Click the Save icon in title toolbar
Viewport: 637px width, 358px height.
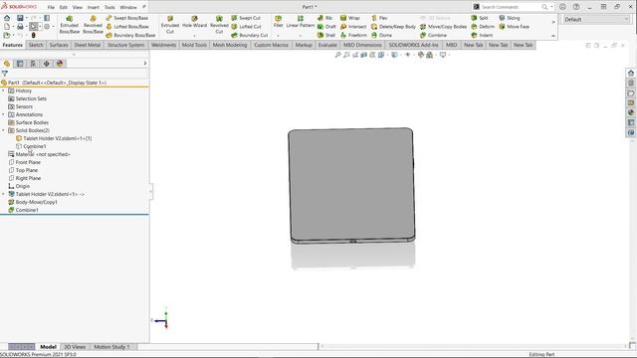[x=20, y=18]
